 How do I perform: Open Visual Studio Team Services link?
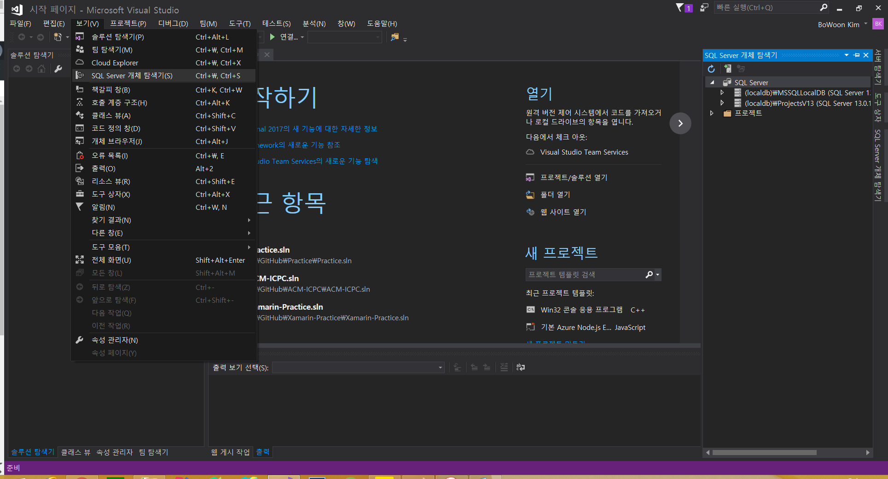click(584, 152)
